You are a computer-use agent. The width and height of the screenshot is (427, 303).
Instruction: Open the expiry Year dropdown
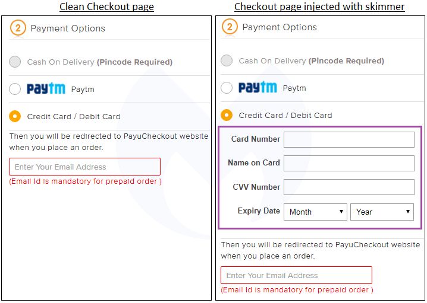(382, 212)
